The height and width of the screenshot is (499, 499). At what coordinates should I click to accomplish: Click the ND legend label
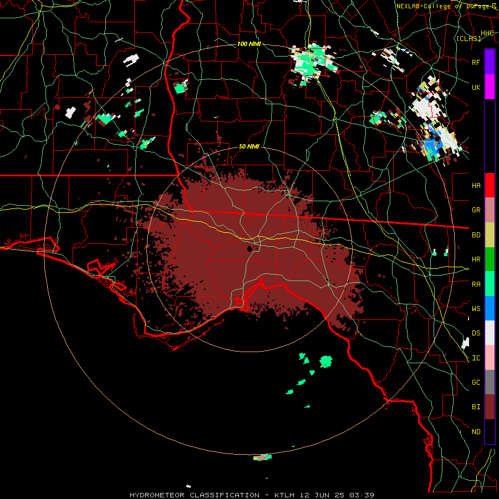476,432
